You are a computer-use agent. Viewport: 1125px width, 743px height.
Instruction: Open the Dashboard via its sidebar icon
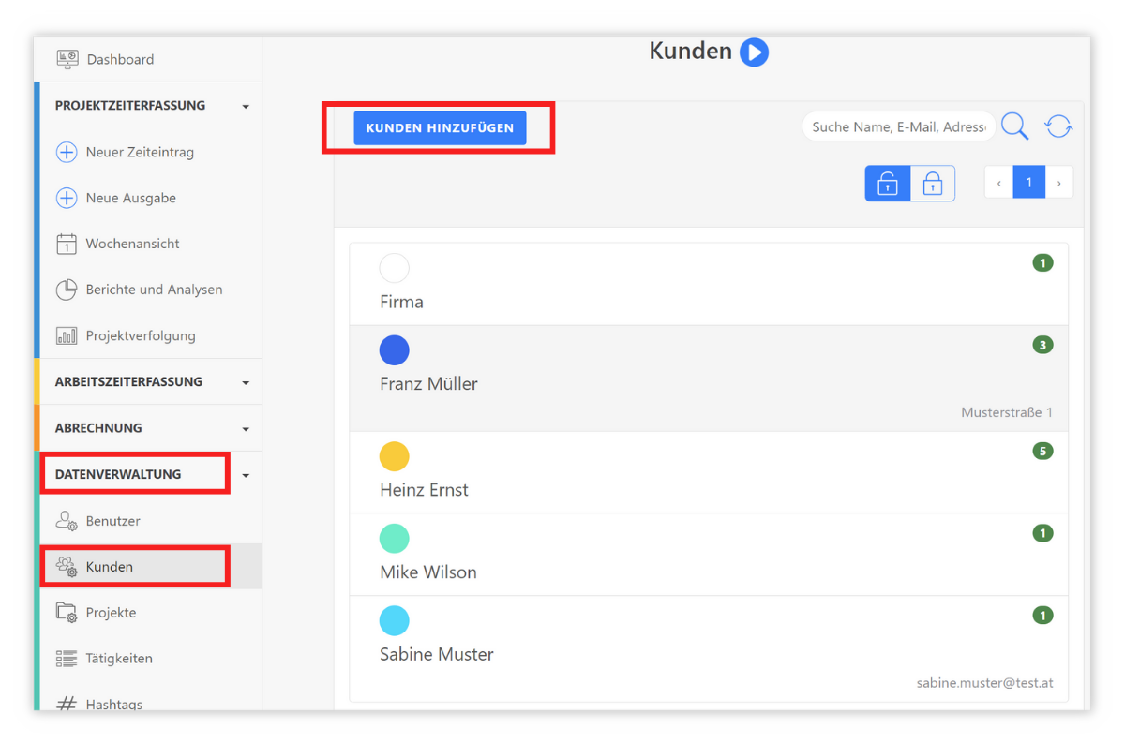click(67, 58)
